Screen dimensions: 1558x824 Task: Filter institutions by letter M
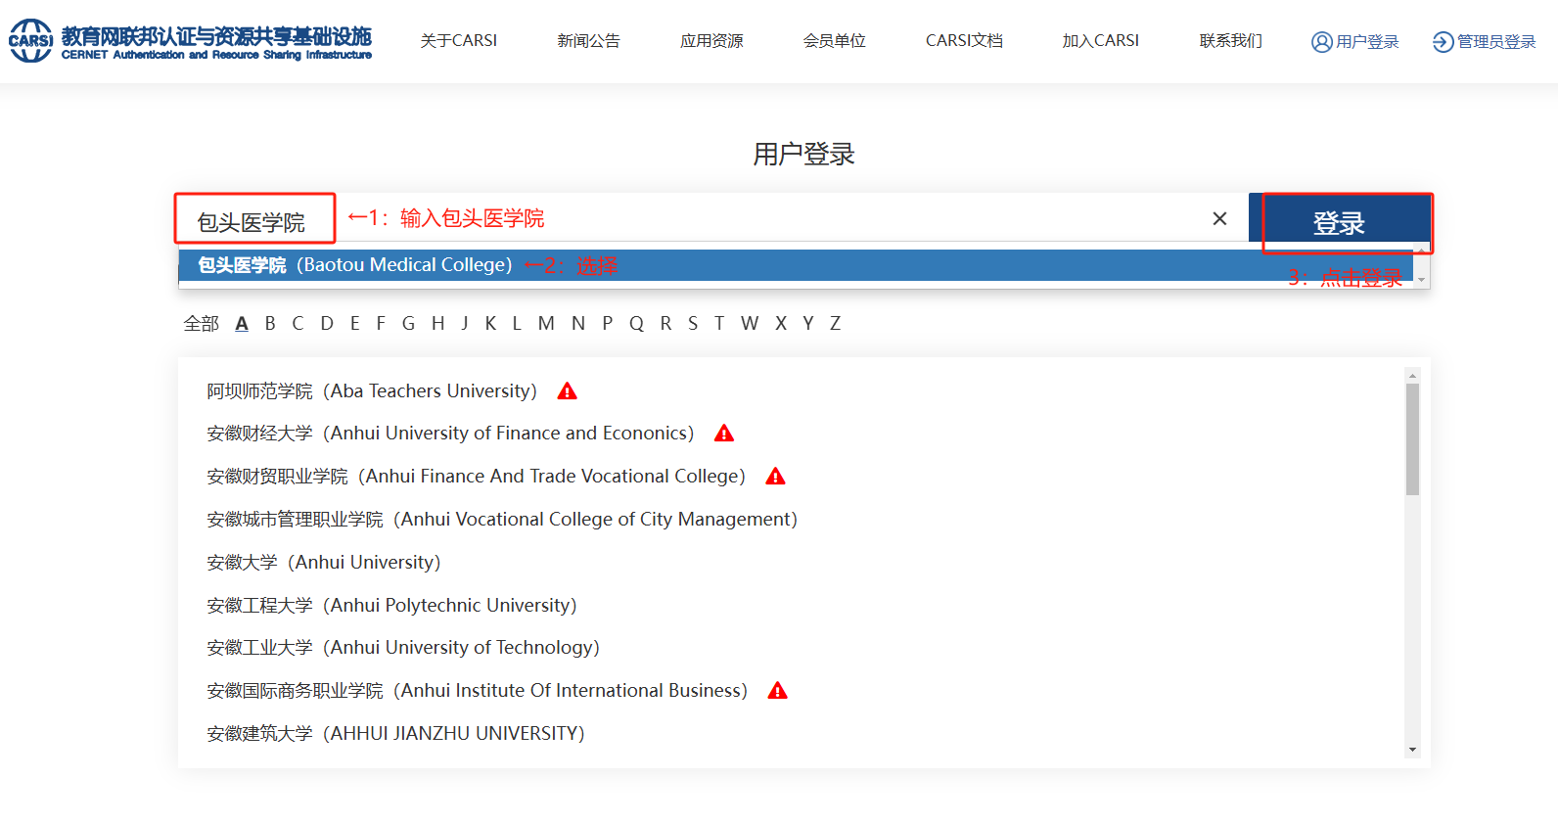pyautogui.click(x=546, y=324)
